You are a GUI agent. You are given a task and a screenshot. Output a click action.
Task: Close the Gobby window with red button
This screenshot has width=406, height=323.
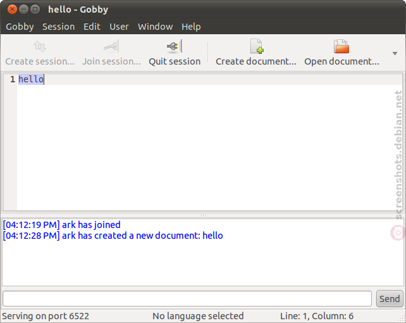12,9
